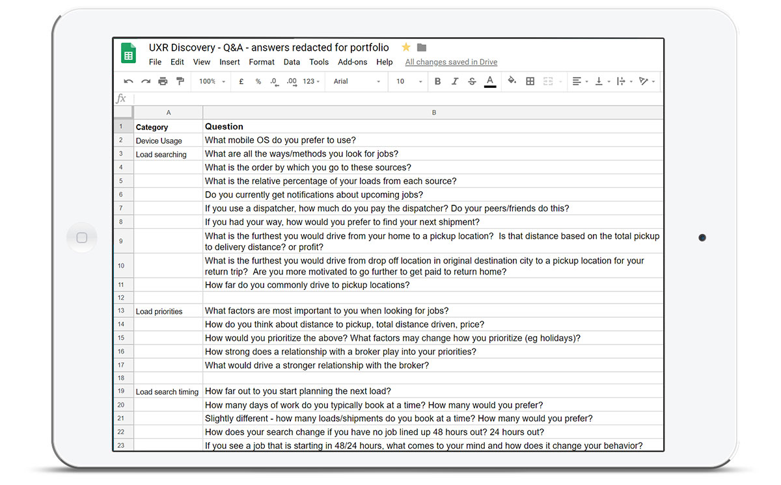Image resolution: width=781 pixels, height=485 pixels.
Task: Select 'What would drive a stronger relationship' cell
Action: click(x=433, y=365)
